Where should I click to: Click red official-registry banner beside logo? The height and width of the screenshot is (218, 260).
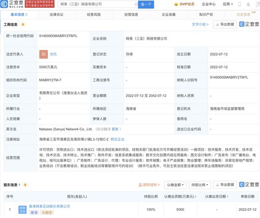40,4
